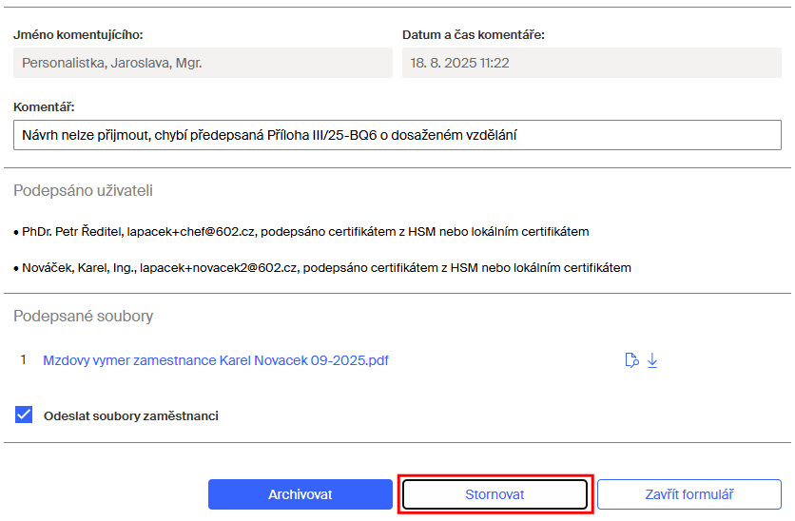Select the comment date and time field

pos(591,63)
